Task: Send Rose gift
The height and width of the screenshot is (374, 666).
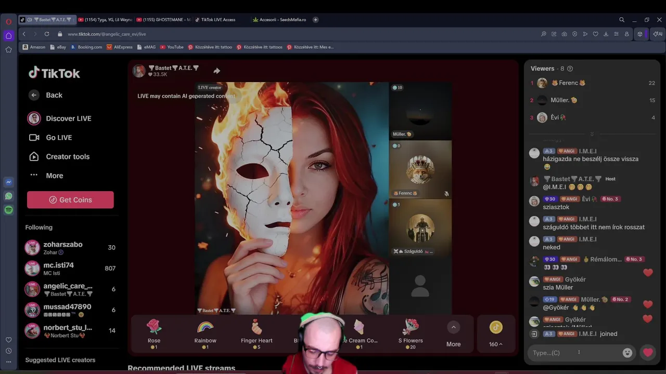Action: click(x=154, y=333)
